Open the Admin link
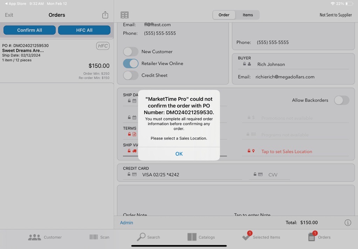 coord(127,222)
